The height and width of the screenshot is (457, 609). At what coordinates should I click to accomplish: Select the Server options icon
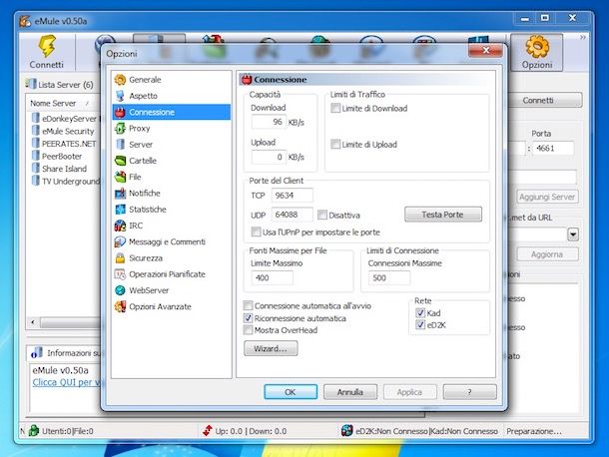120,145
